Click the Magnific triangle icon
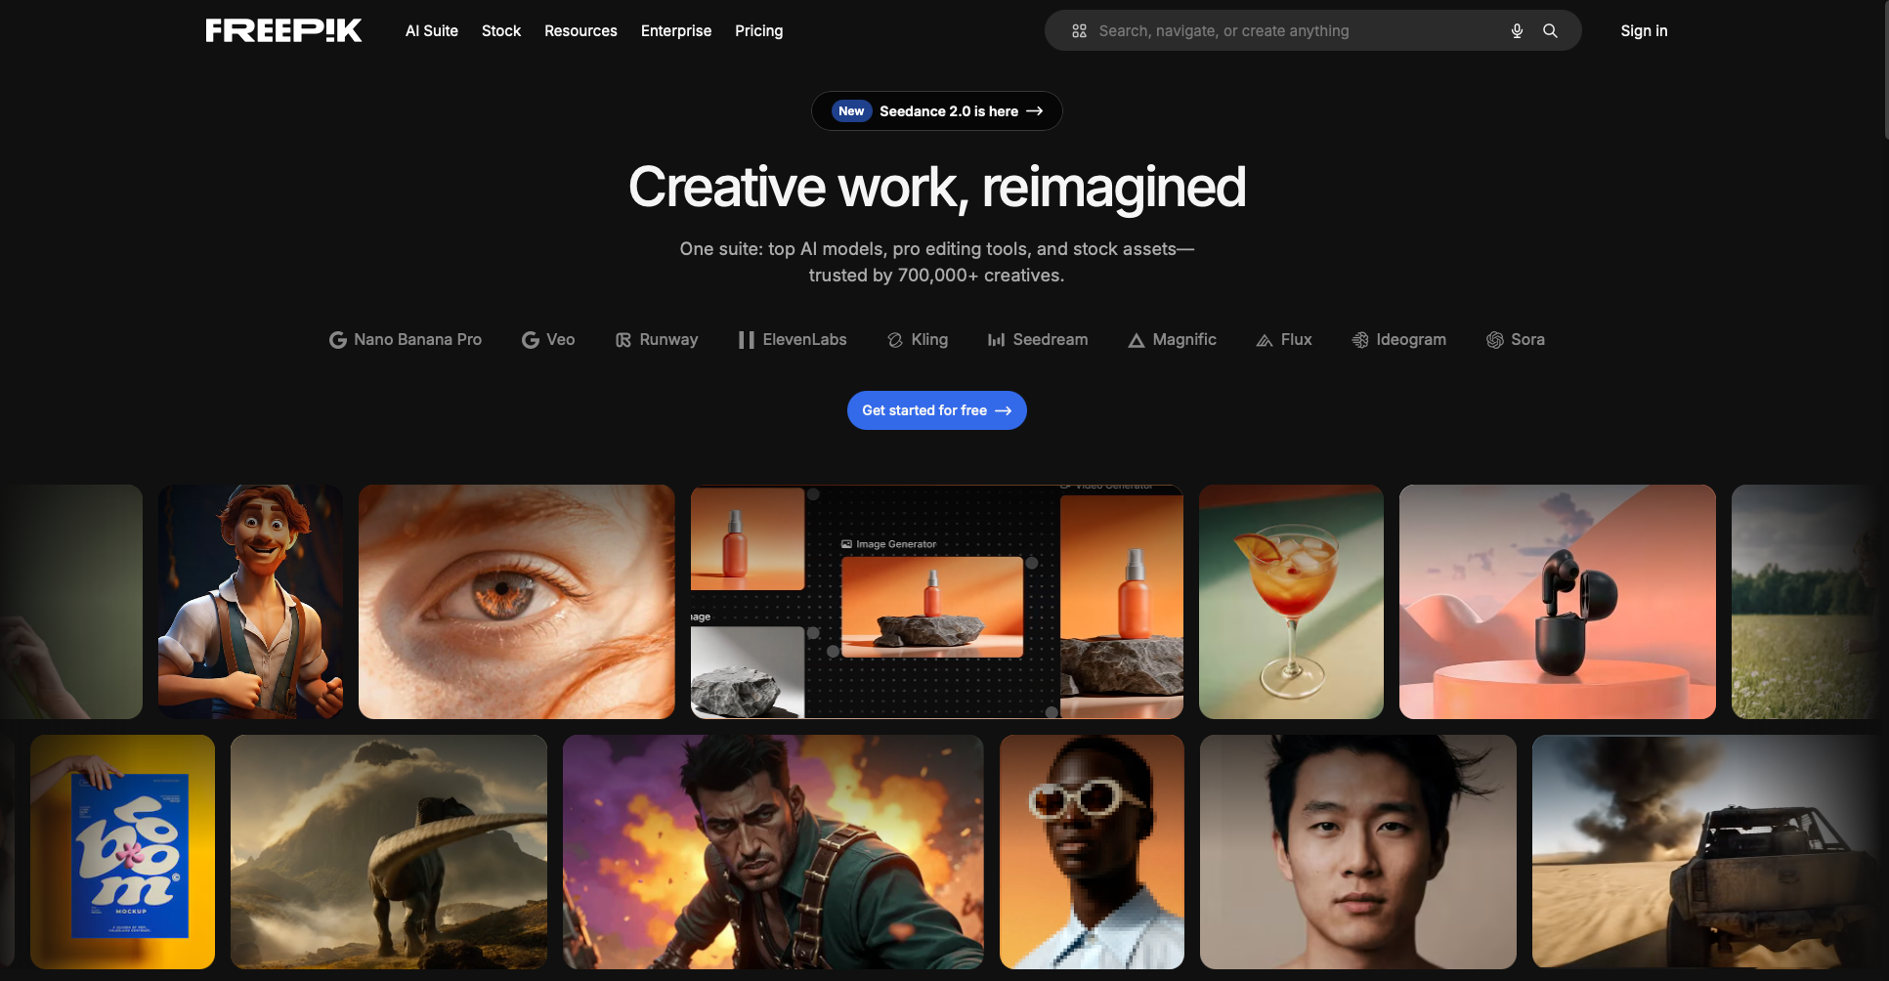 tap(1137, 340)
